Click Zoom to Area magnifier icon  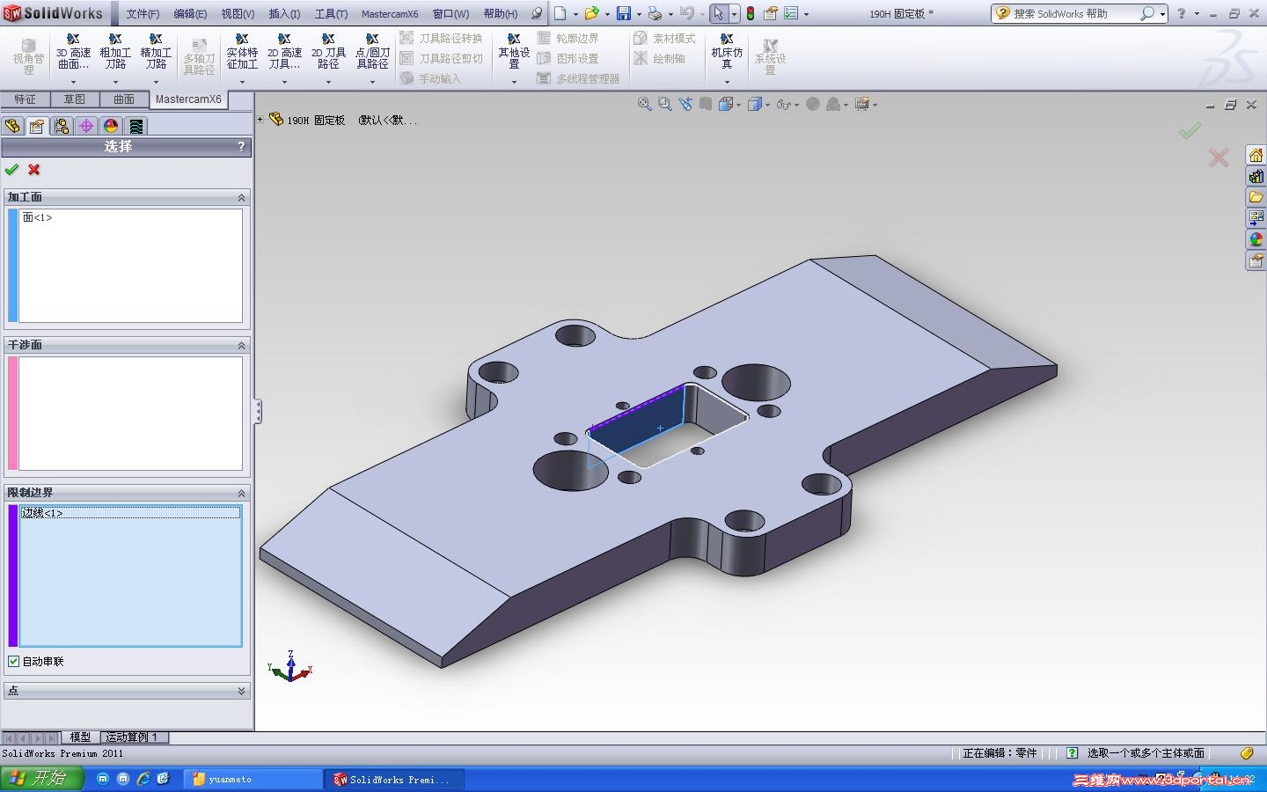(665, 104)
